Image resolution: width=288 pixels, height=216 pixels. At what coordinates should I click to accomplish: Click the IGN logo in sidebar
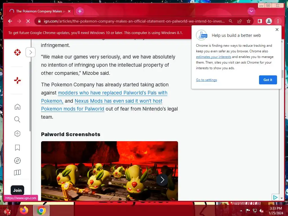pos(17,52)
